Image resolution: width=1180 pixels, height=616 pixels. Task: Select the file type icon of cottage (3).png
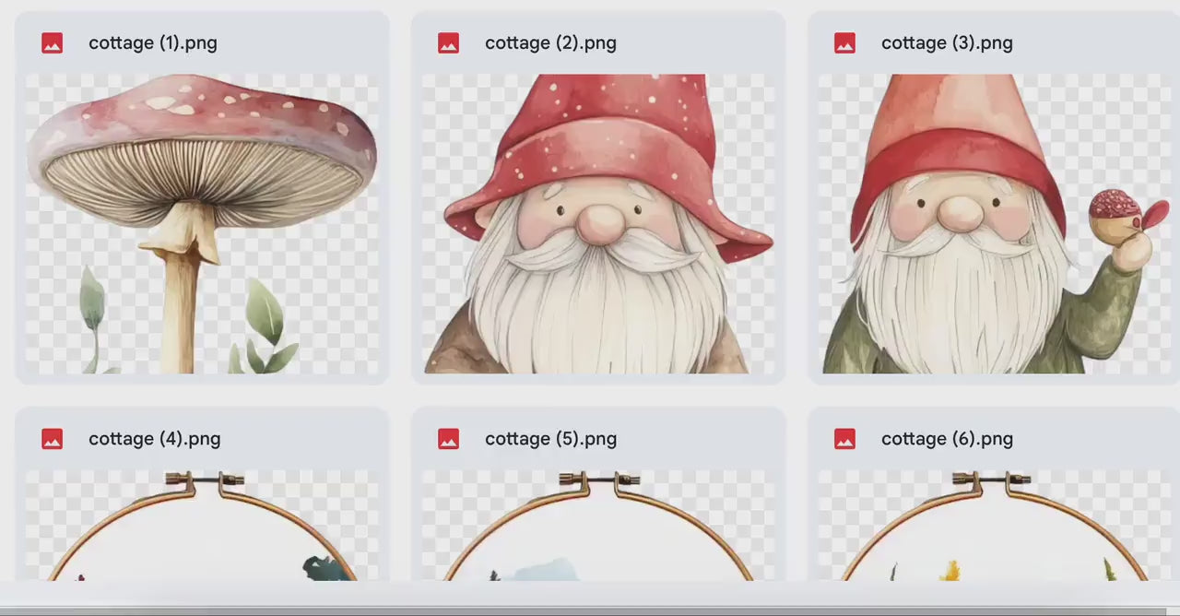point(845,43)
